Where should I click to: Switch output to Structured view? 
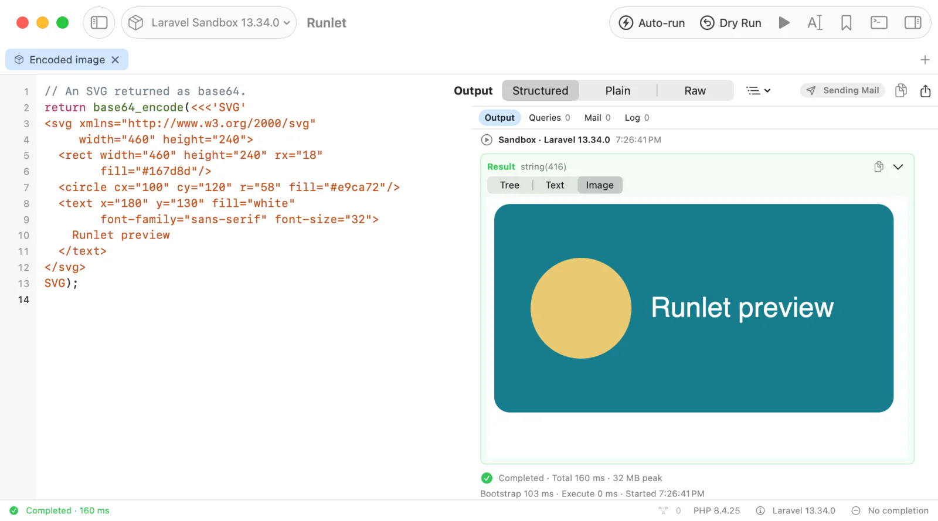541,91
